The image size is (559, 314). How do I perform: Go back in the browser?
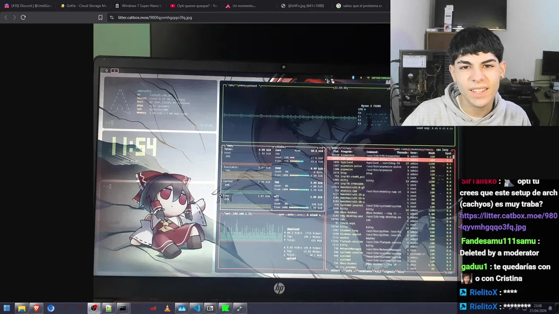coord(6,17)
